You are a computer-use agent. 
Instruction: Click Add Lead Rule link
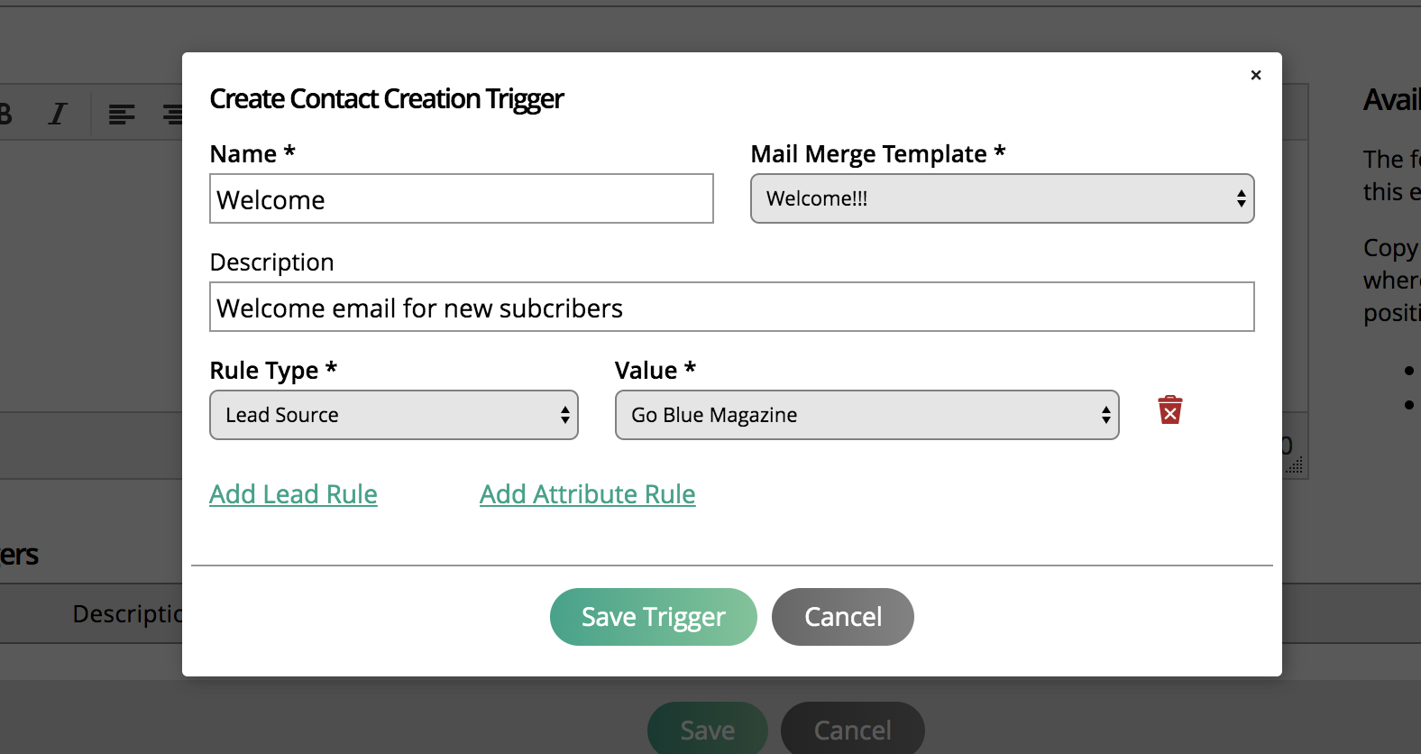[x=293, y=494]
